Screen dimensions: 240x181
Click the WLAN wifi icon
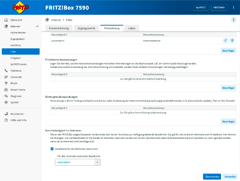pos(6,83)
